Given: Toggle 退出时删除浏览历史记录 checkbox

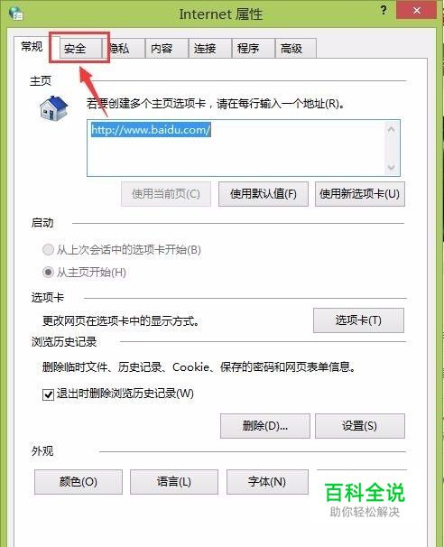Looking at the screenshot, I should click(48, 394).
